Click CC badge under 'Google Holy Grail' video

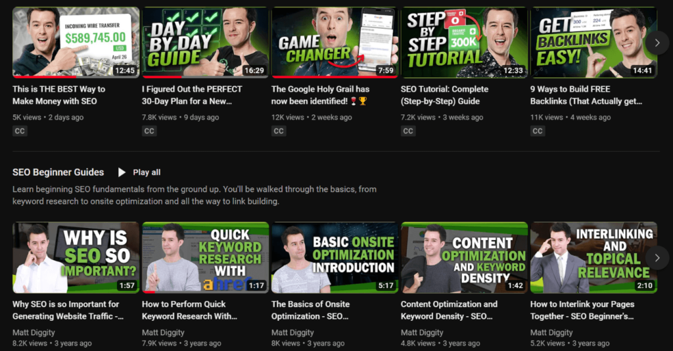click(x=279, y=131)
